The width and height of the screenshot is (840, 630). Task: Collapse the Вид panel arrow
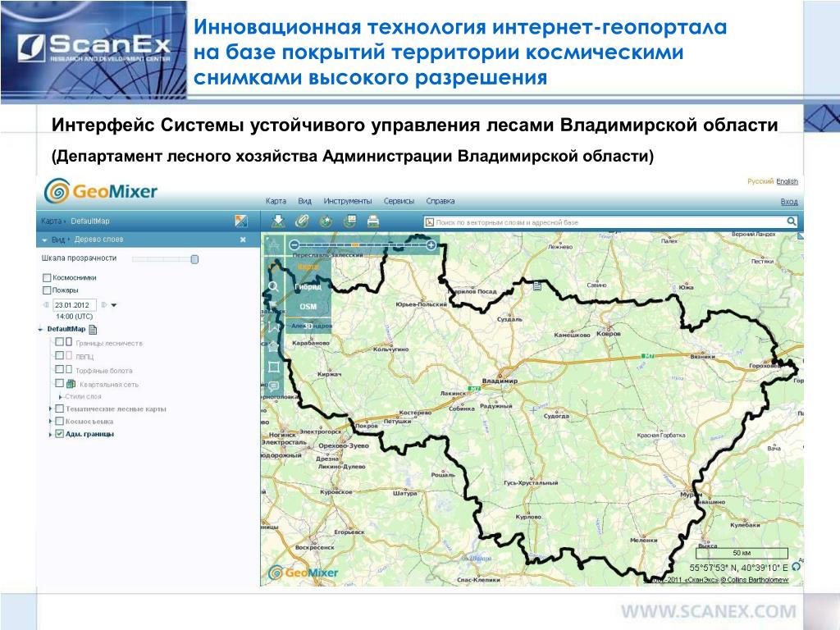44,240
